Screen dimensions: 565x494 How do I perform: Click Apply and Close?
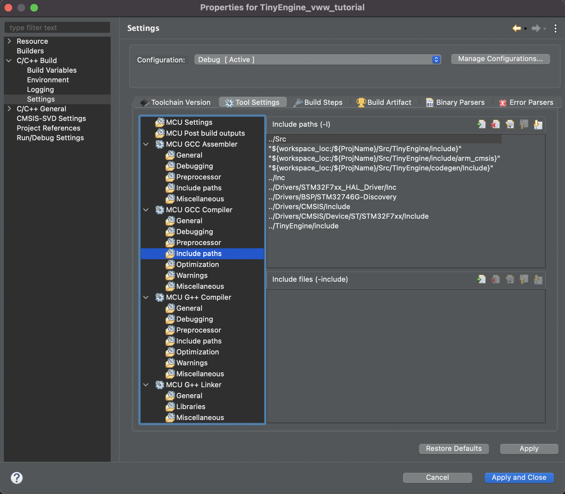coord(519,478)
